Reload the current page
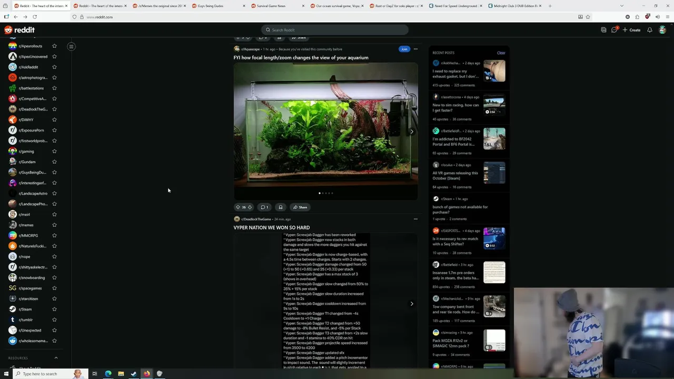Viewport: 674px width, 379px height. [35, 17]
